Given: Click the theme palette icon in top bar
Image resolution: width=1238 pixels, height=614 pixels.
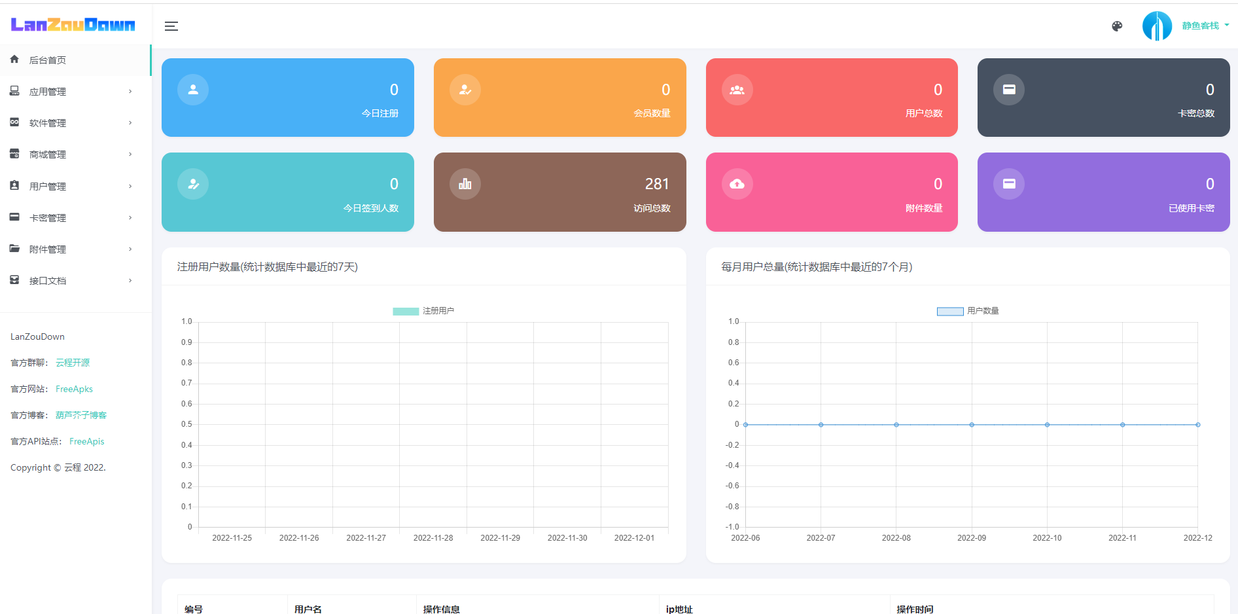Looking at the screenshot, I should click(1117, 26).
